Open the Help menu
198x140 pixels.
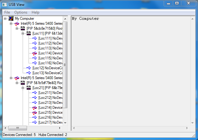pos(35,12)
